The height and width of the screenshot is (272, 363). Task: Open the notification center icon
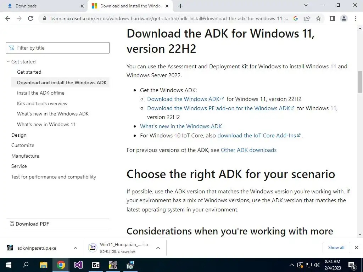coord(352,265)
